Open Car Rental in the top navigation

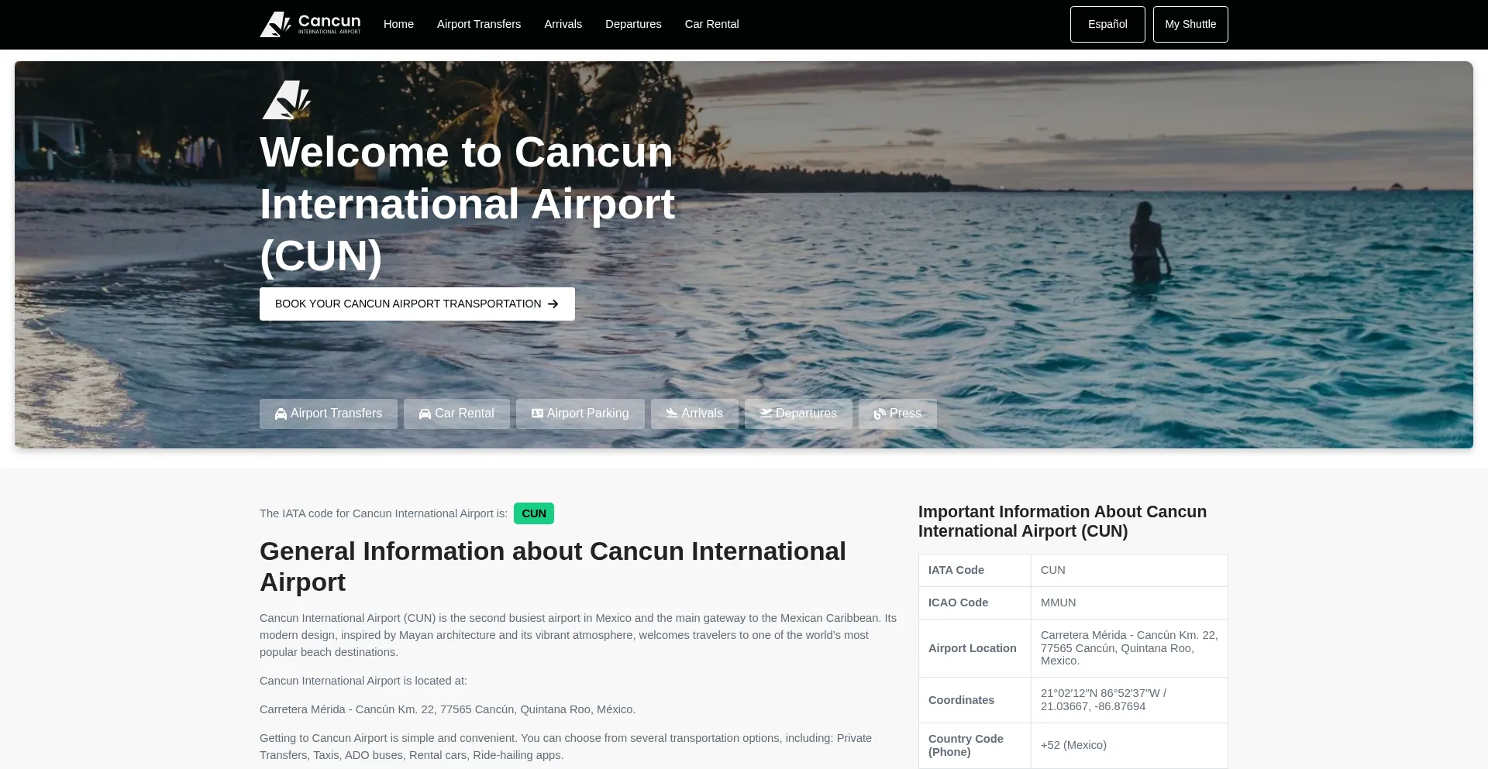[711, 24]
